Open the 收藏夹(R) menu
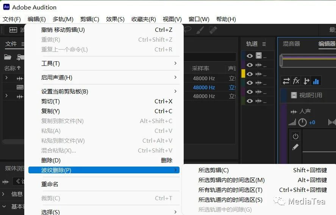Viewport: 336px width, 215px height. (x=144, y=19)
